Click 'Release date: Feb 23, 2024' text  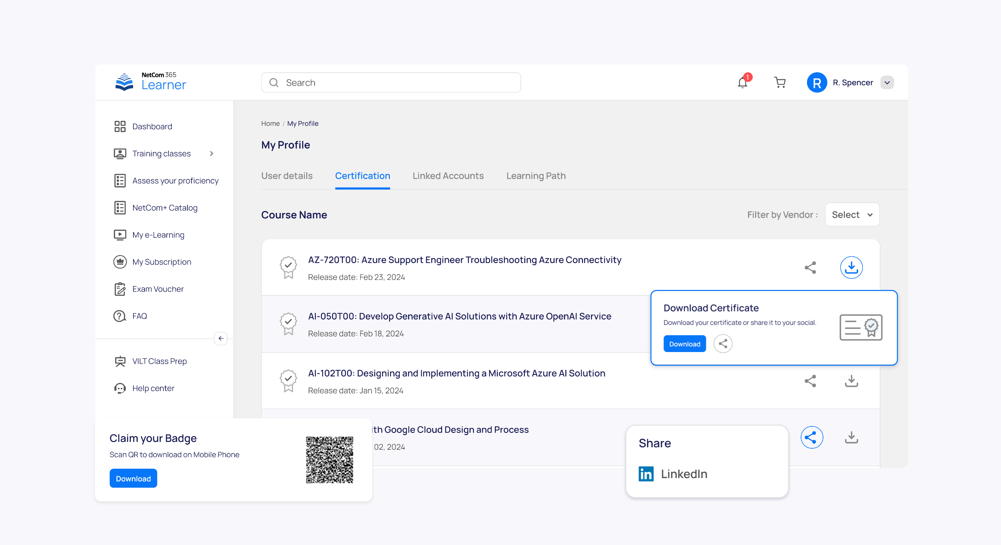click(356, 277)
